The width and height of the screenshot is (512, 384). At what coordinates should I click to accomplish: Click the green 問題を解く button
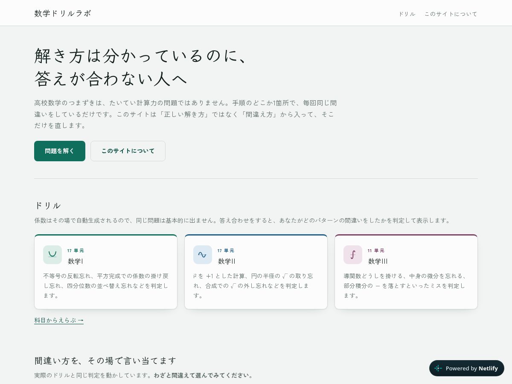pyautogui.click(x=60, y=151)
